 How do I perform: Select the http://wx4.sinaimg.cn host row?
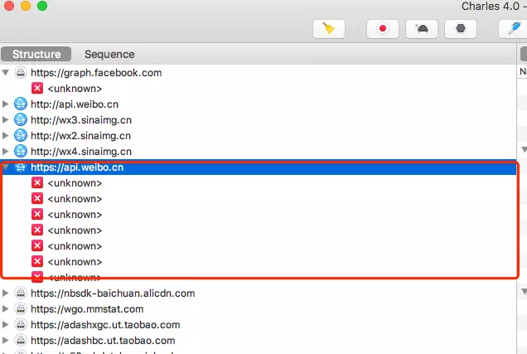point(259,152)
